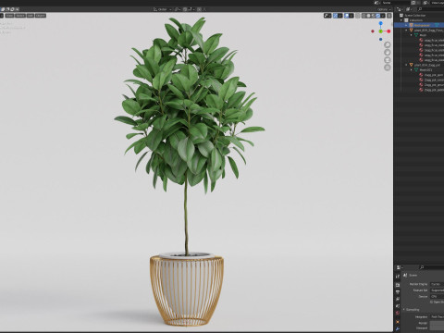Click the green Y axis on navigation gizmo
This screenshot has height=333, width=444.
click(381, 31)
